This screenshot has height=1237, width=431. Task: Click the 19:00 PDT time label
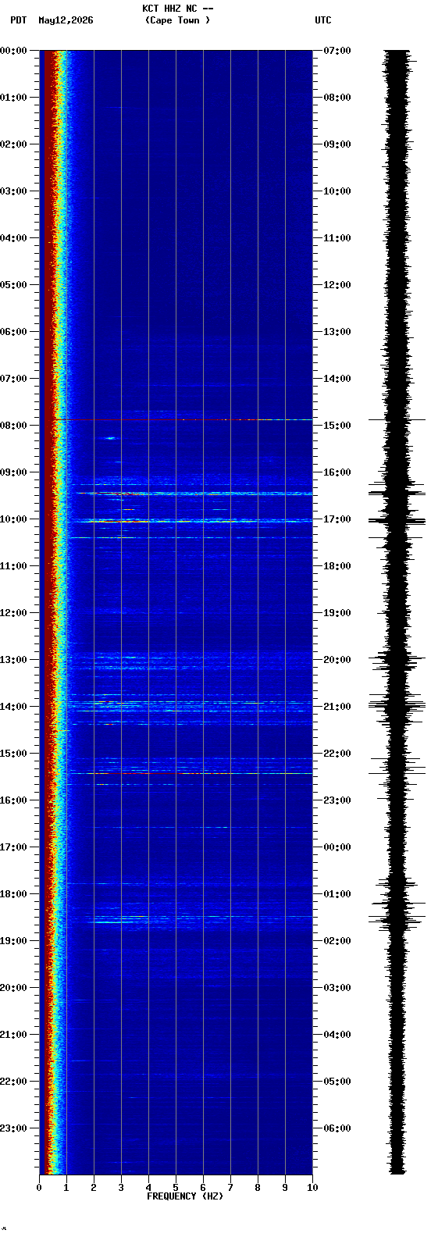click(14, 941)
